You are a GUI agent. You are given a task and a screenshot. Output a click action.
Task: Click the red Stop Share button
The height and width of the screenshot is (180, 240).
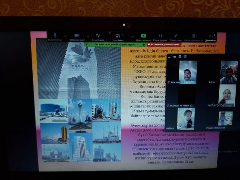(x=160, y=45)
